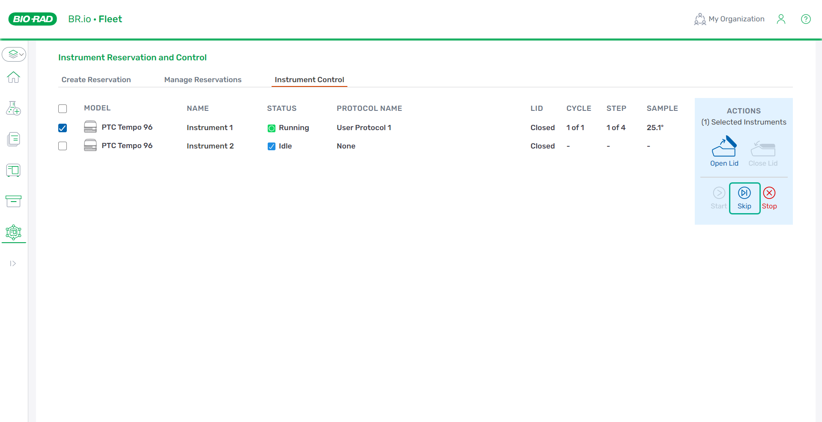This screenshot has height=422, width=822.
Task: Click the Bio-Rad logo
Action: pyautogui.click(x=33, y=19)
